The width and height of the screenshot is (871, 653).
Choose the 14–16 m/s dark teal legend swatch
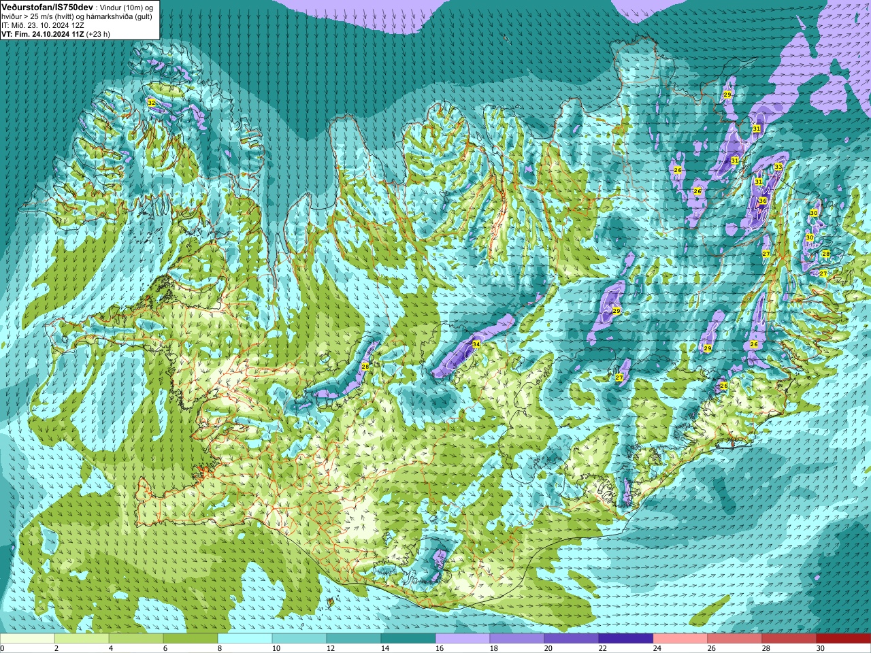coord(408,639)
